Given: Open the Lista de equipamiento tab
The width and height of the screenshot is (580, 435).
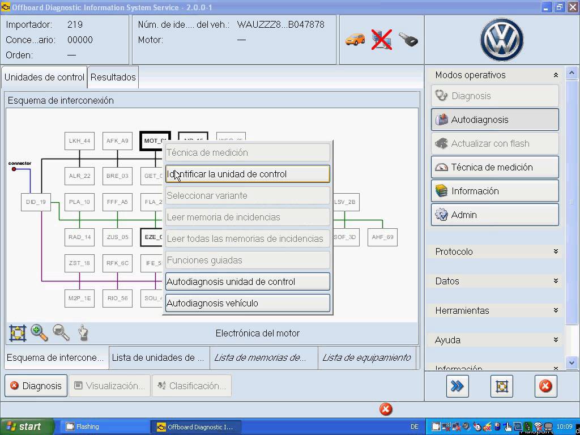Looking at the screenshot, I should [x=367, y=357].
